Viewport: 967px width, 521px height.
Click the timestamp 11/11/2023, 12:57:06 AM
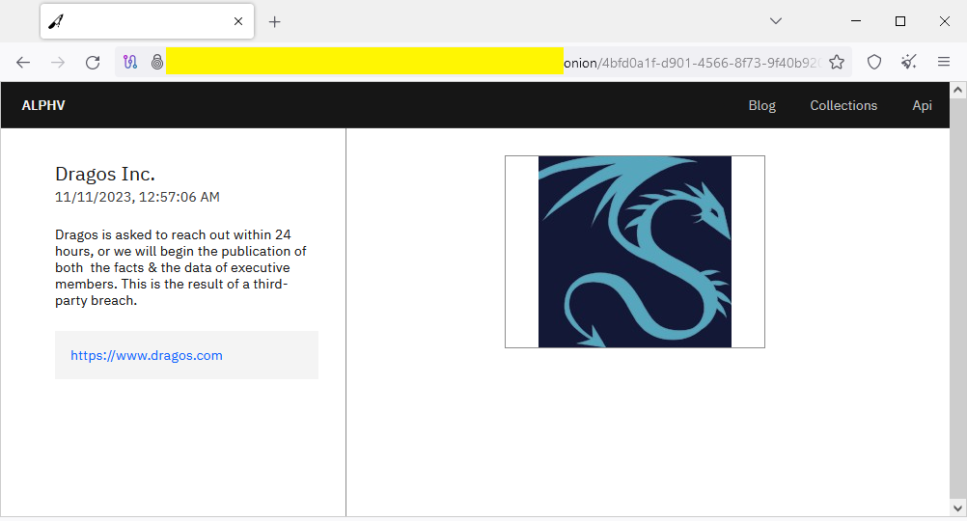(x=137, y=197)
